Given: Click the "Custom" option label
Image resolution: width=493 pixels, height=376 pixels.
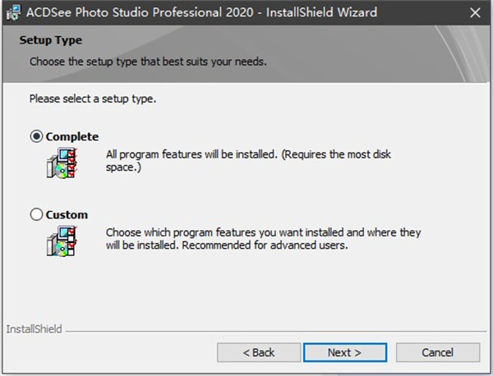Looking at the screenshot, I should (x=67, y=215).
